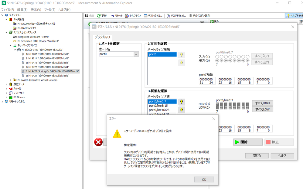This screenshot has width=303, height=189.
Task: Select NI Simulated DAQ Device SimDev1
Action: click(38, 41)
